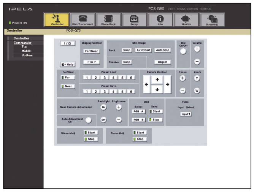Image resolution: width=254 pixels, height=192 pixels.
Task: Click the Streaming Start button
Action: click(89, 133)
